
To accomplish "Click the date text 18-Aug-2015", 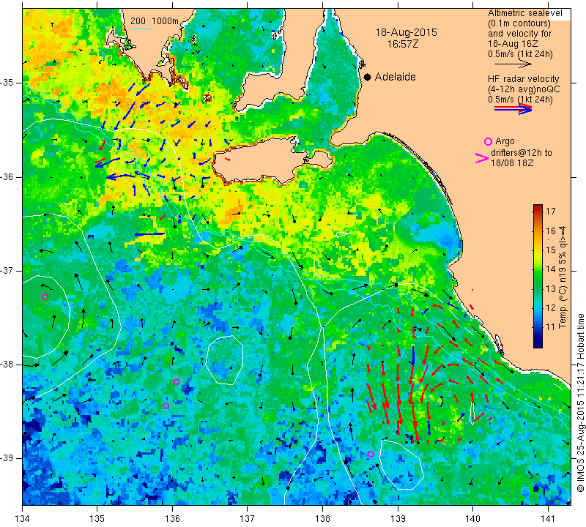I will [407, 32].
